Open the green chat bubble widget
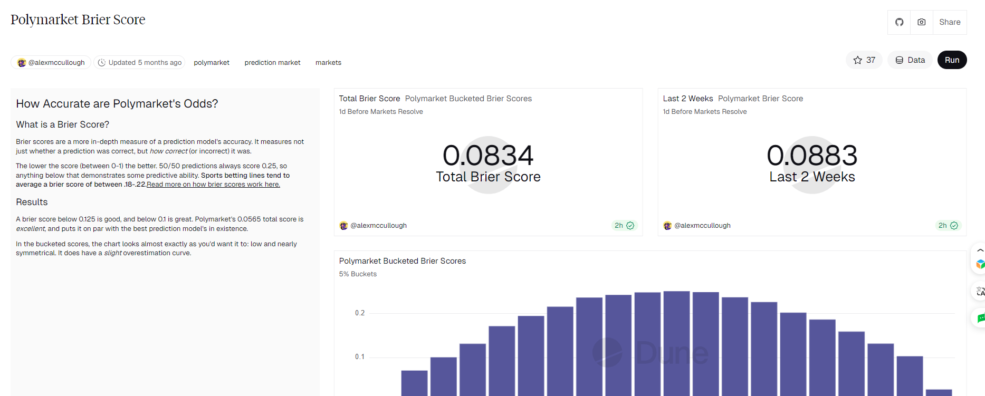Image resolution: width=985 pixels, height=396 pixels. coord(980,318)
